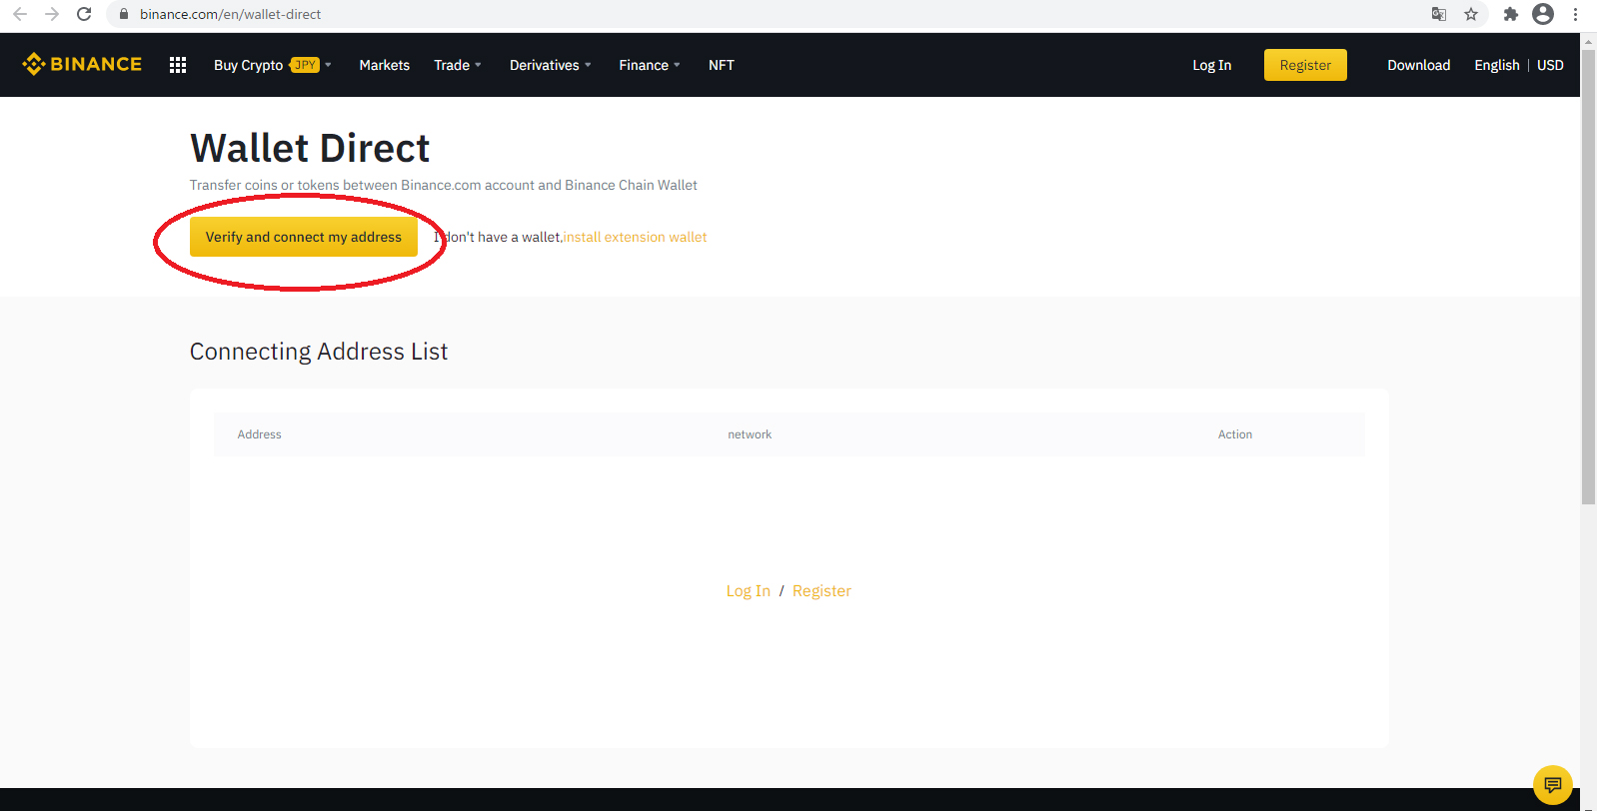The width and height of the screenshot is (1597, 811).
Task: Open the browser profile avatar
Action: tap(1543, 14)
